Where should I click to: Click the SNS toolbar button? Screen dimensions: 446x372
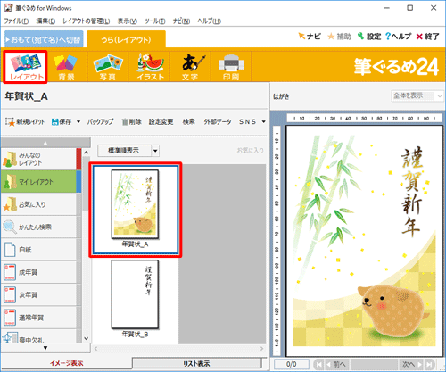pos(247,121)
